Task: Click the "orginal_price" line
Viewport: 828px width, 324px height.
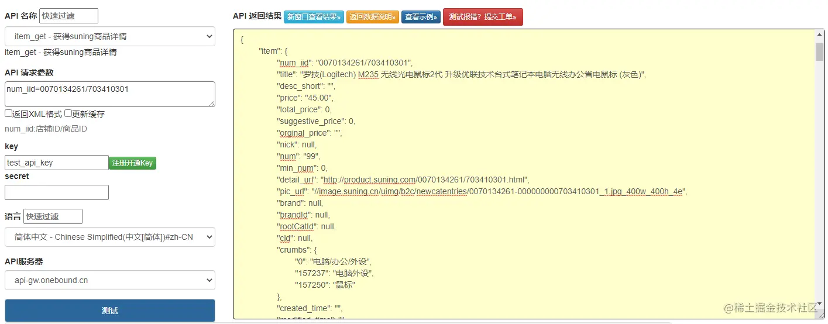Action: point(309,133)
